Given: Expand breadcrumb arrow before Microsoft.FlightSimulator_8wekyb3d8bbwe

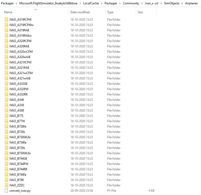Looking at the screenshot, I should pos(16,3).
